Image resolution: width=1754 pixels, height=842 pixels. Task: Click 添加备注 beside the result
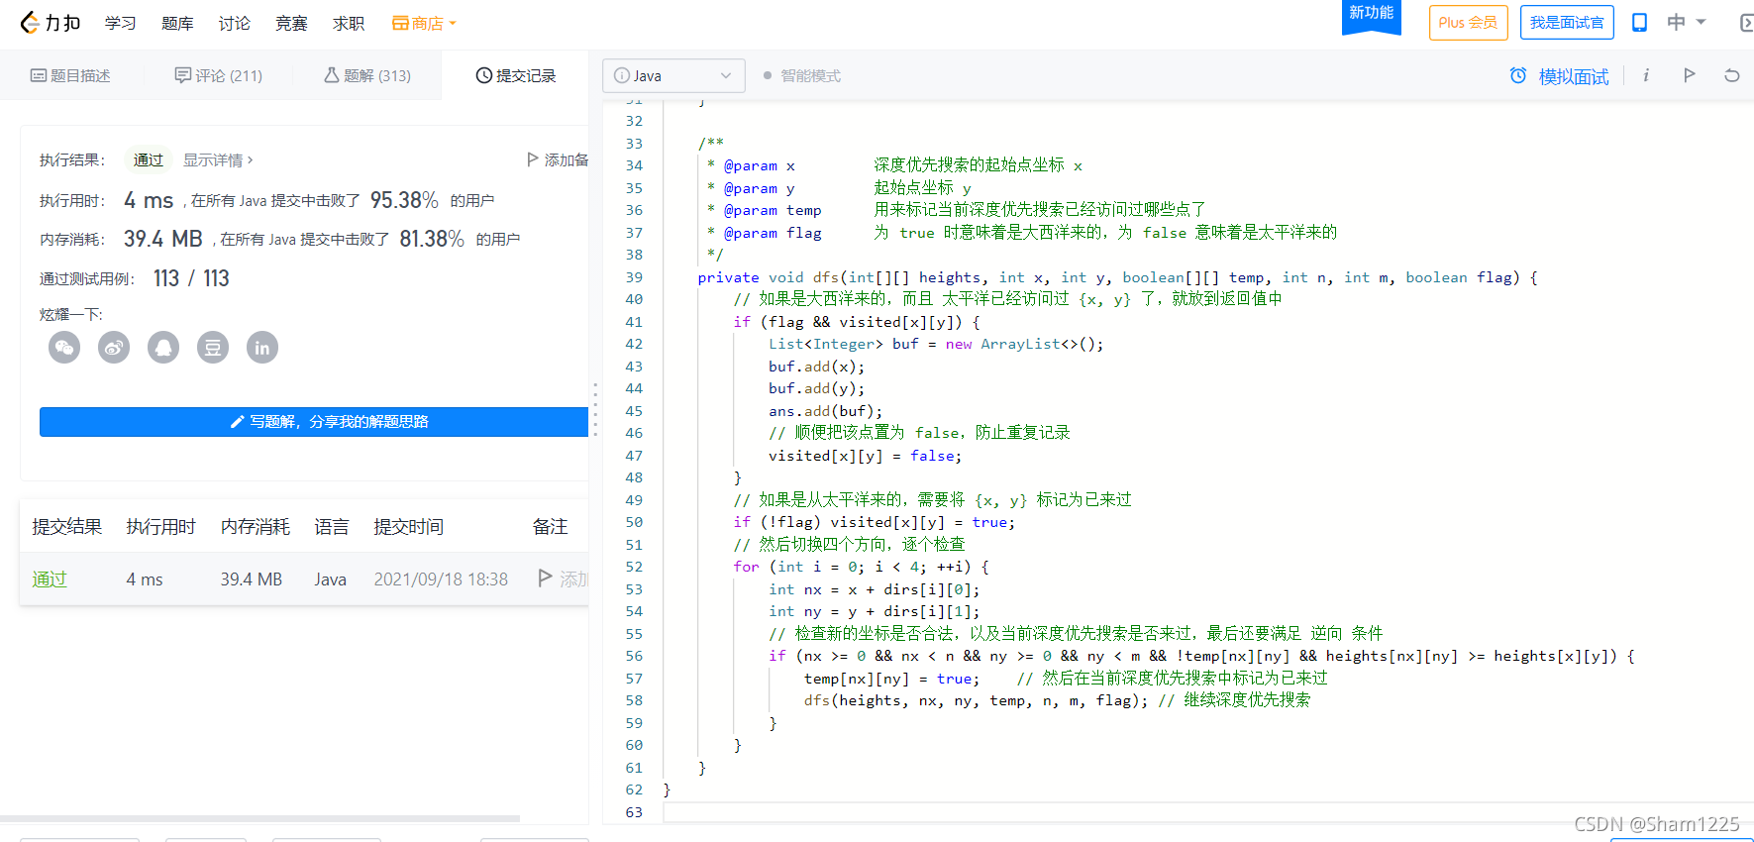click(x=558, y=159)
